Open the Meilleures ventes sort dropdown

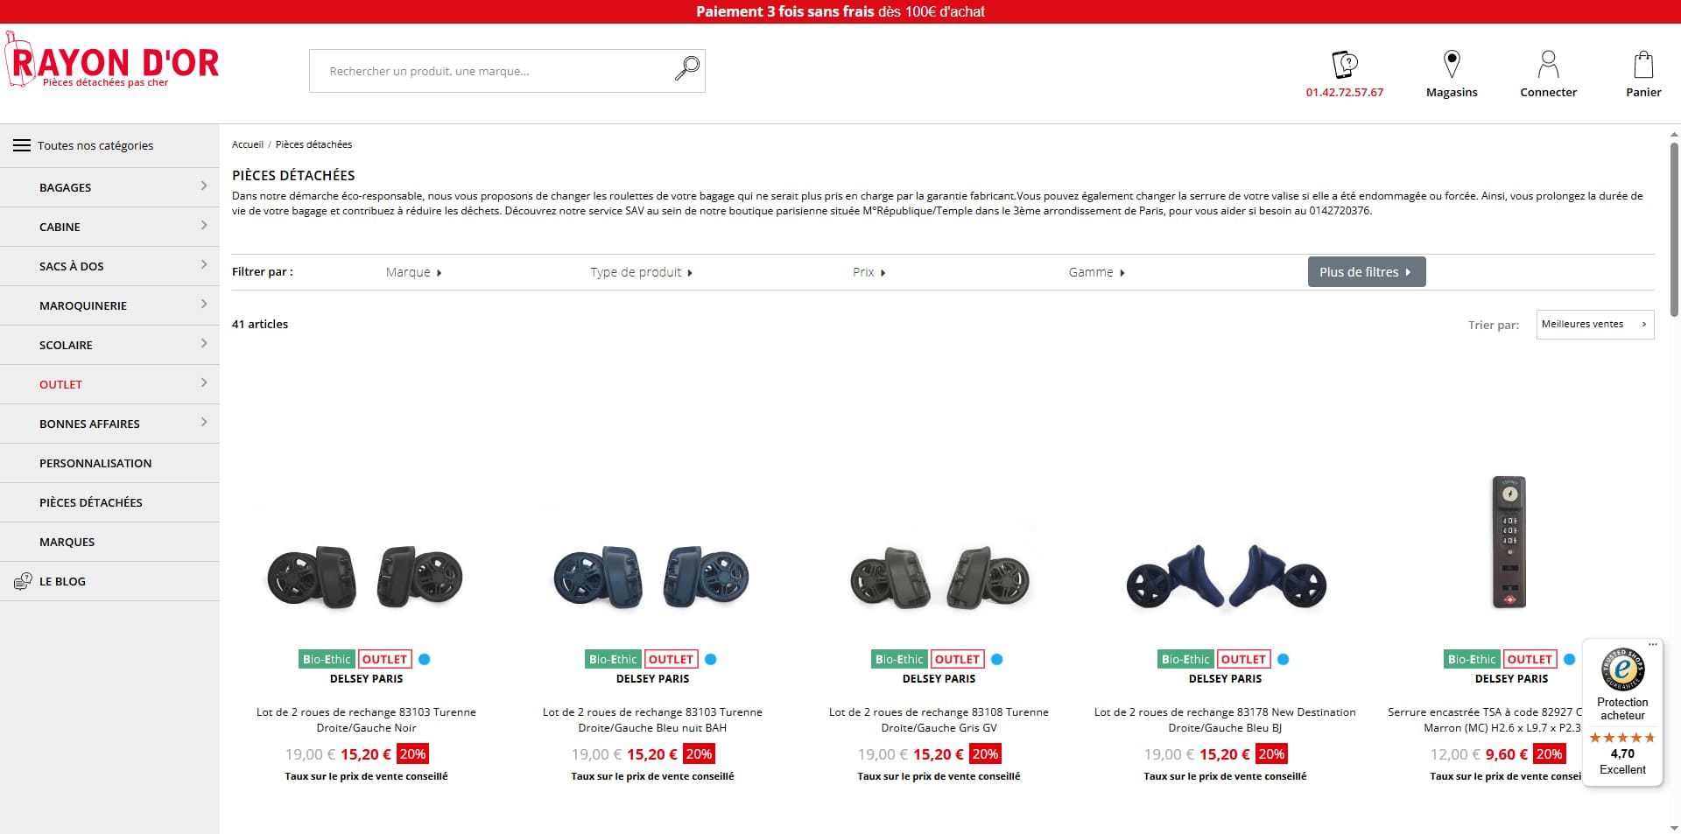coord(1595,325)
